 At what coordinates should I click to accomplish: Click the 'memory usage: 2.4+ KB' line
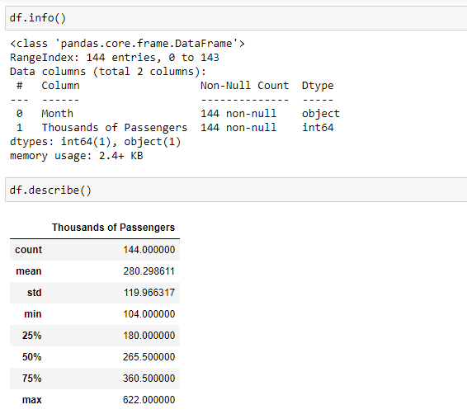click(x=77, y=156)
